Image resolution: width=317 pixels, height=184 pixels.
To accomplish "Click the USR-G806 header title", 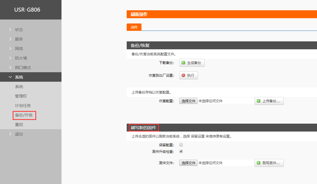I will [x=27, y=10].
